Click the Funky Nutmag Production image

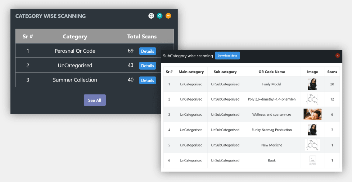[312, 130]
